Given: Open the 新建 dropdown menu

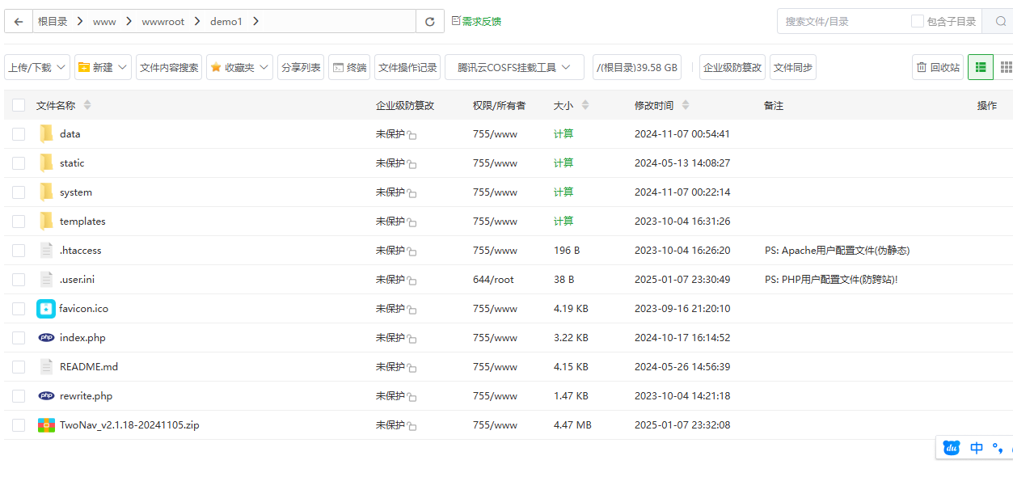Looking at the screenshot, I should click(x=103, y=68).
